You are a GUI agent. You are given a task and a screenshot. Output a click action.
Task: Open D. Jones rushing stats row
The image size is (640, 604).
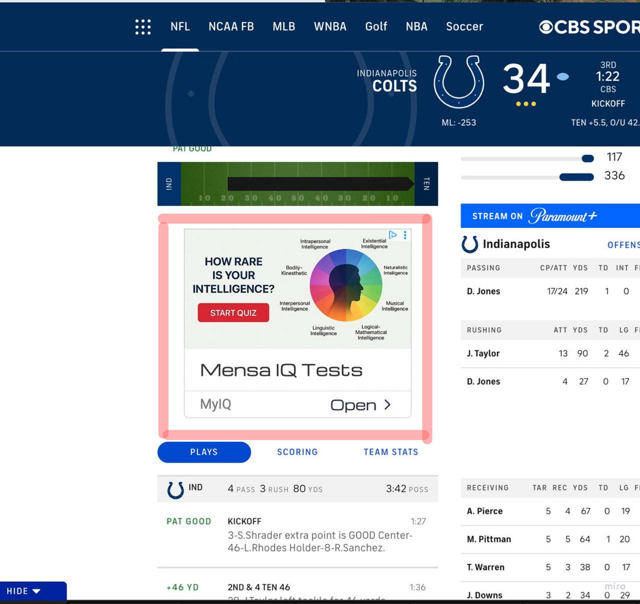point(550,382)
